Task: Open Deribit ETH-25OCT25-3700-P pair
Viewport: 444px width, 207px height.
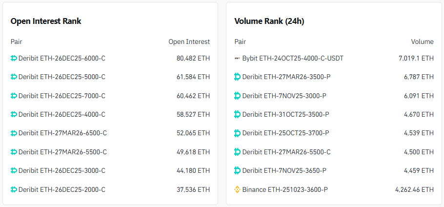Action: [285, 133]
